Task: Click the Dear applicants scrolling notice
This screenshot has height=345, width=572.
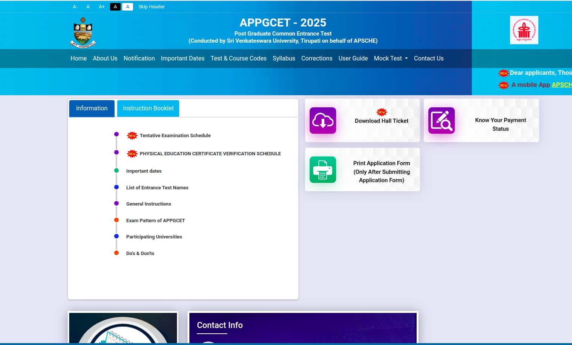Action: click(x=541, y=73)
